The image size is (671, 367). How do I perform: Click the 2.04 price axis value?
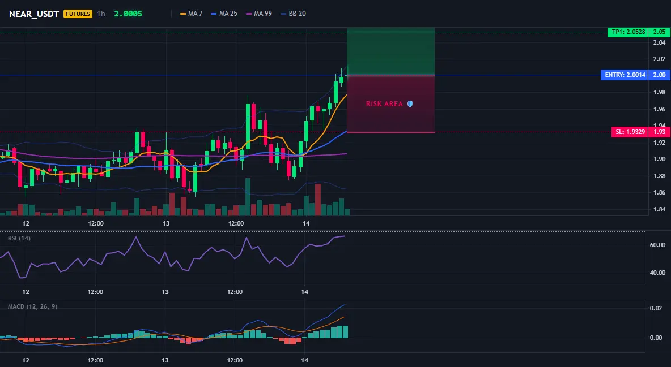(x=660, y=42)
